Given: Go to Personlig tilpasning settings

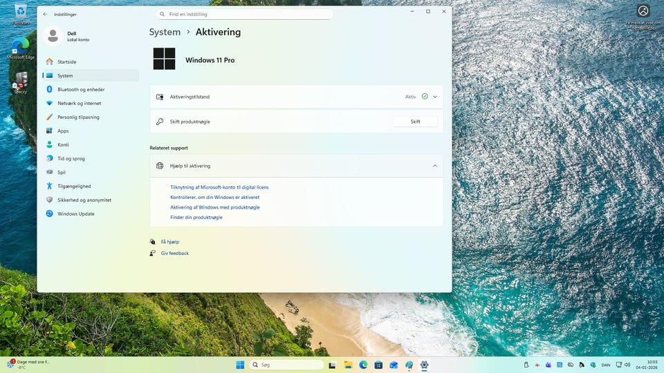Looking at the screenshot, I should tap(78, 117).
